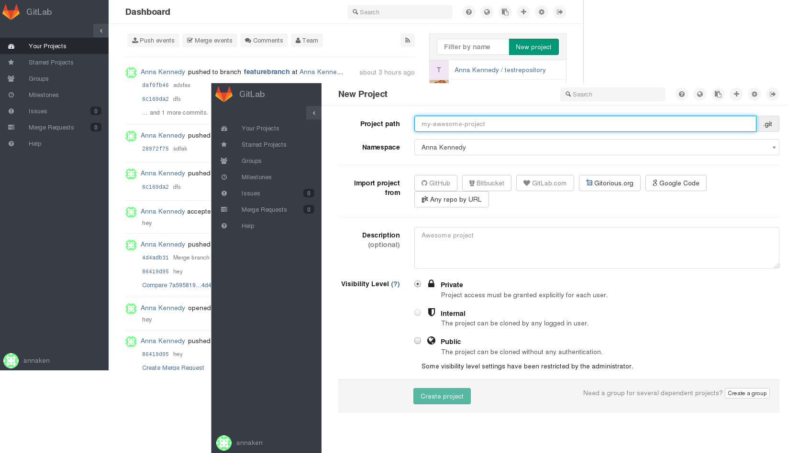Toggle the Merge events filter
The image size is (788, 453).
coord(210,41)
